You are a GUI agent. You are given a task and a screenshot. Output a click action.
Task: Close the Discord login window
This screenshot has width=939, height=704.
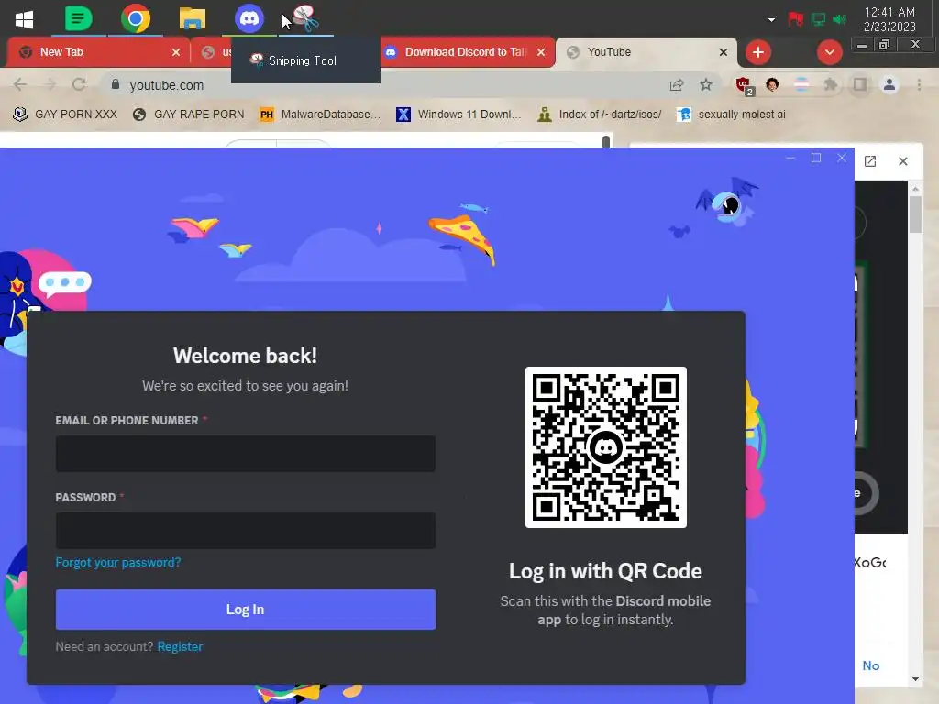[842, 158]
